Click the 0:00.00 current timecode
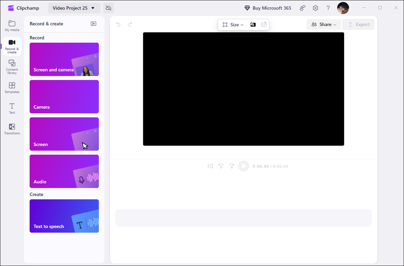Image resolution: width=404 pixels, height=266 pixels. [261, 166]
